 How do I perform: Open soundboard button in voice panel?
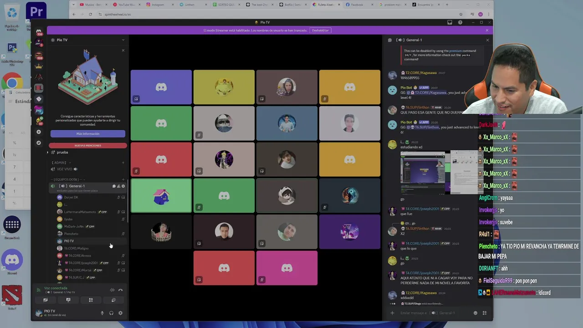[113, 300]
